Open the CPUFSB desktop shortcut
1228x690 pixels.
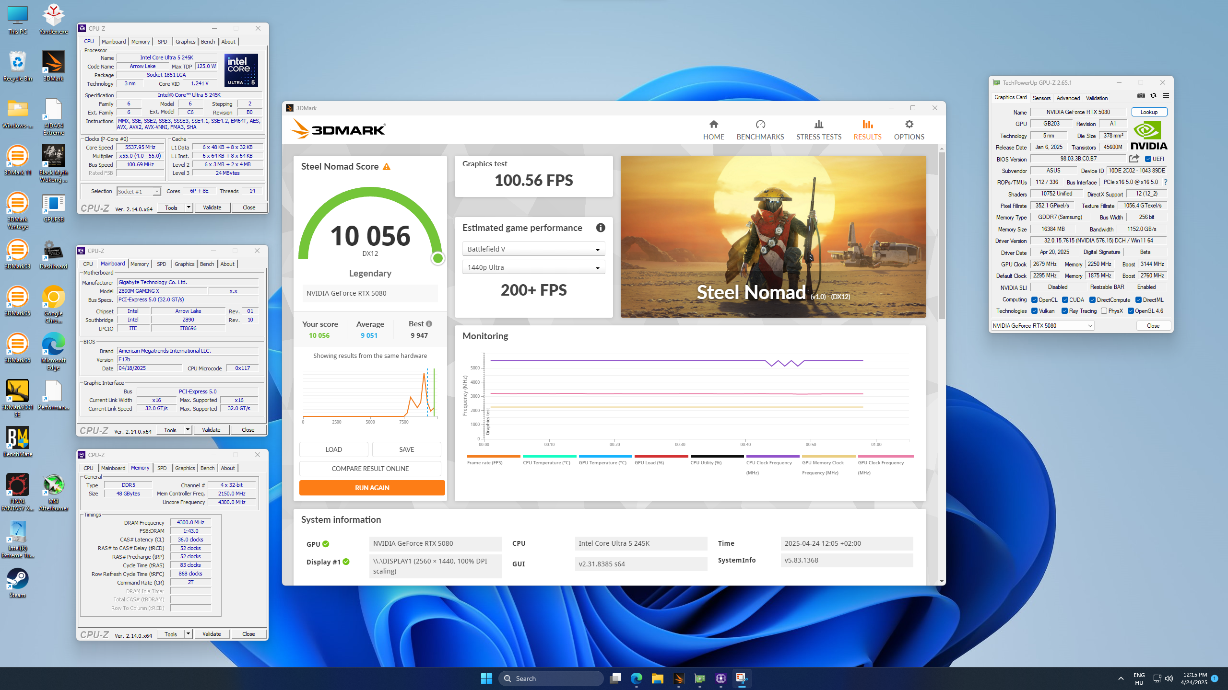click(x=53, y=208)
